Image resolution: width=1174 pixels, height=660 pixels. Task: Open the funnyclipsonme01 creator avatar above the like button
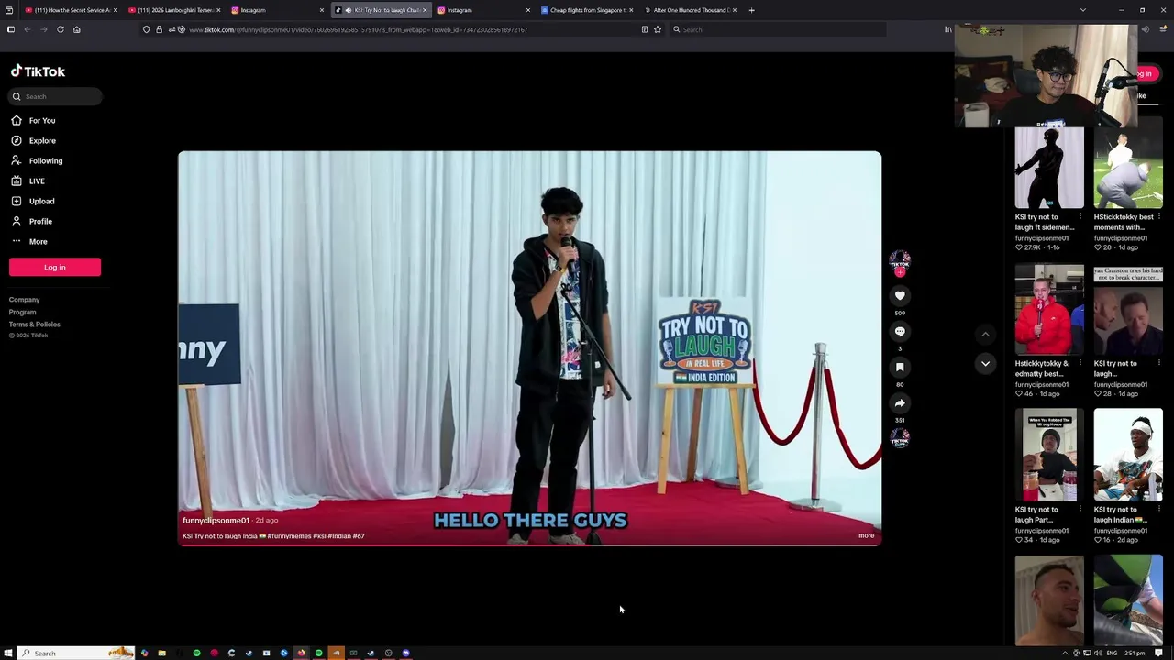pyautogui.click(x=900, y=260)
